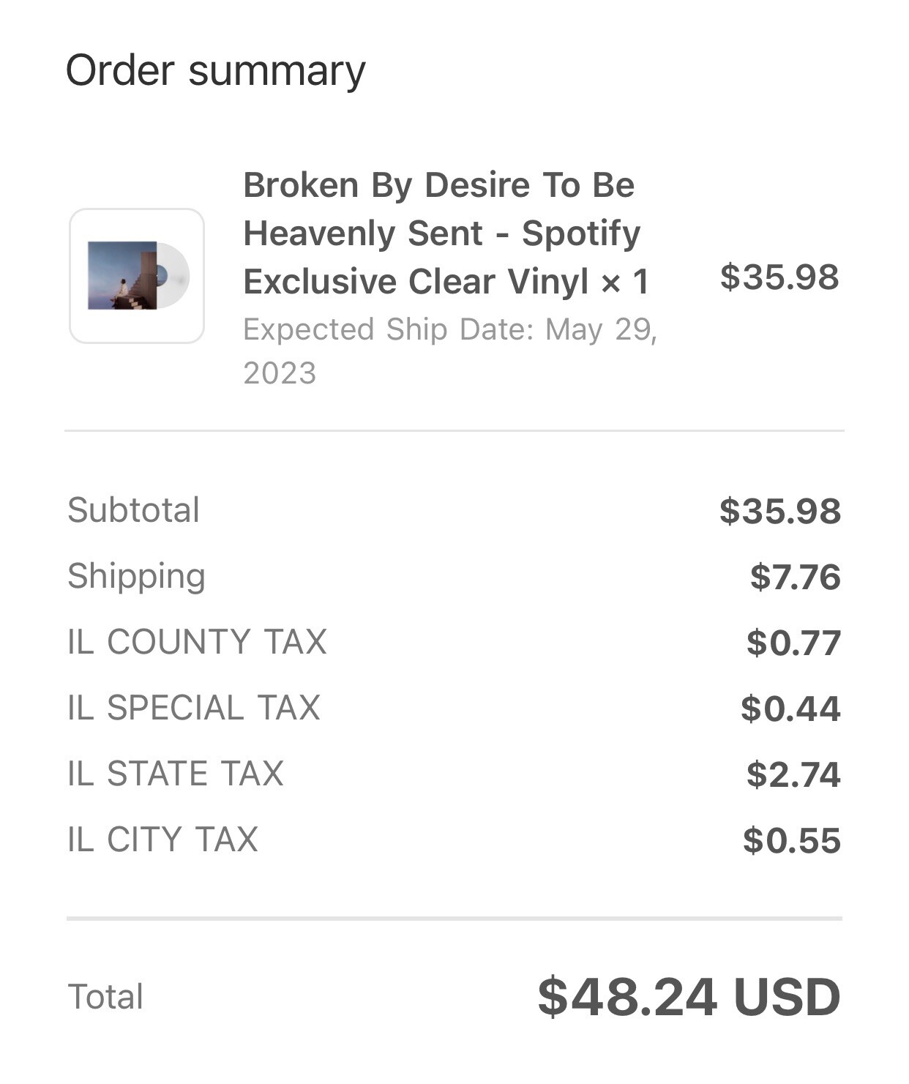Select the Broken By Desire product title

point(446,233)
